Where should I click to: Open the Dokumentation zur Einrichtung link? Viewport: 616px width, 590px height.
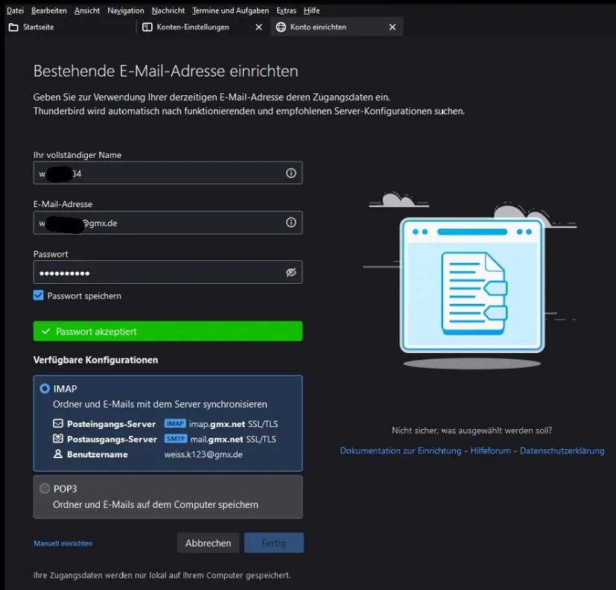pyautogui.click(x=400, y=451)
